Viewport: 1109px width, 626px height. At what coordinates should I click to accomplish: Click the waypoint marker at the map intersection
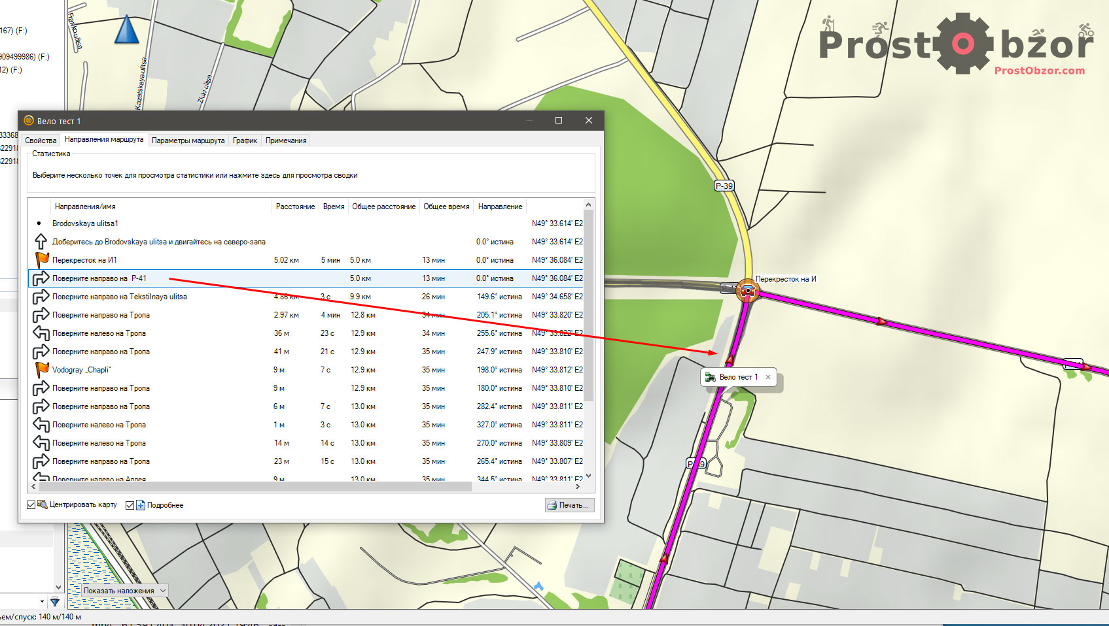(747, 291)
